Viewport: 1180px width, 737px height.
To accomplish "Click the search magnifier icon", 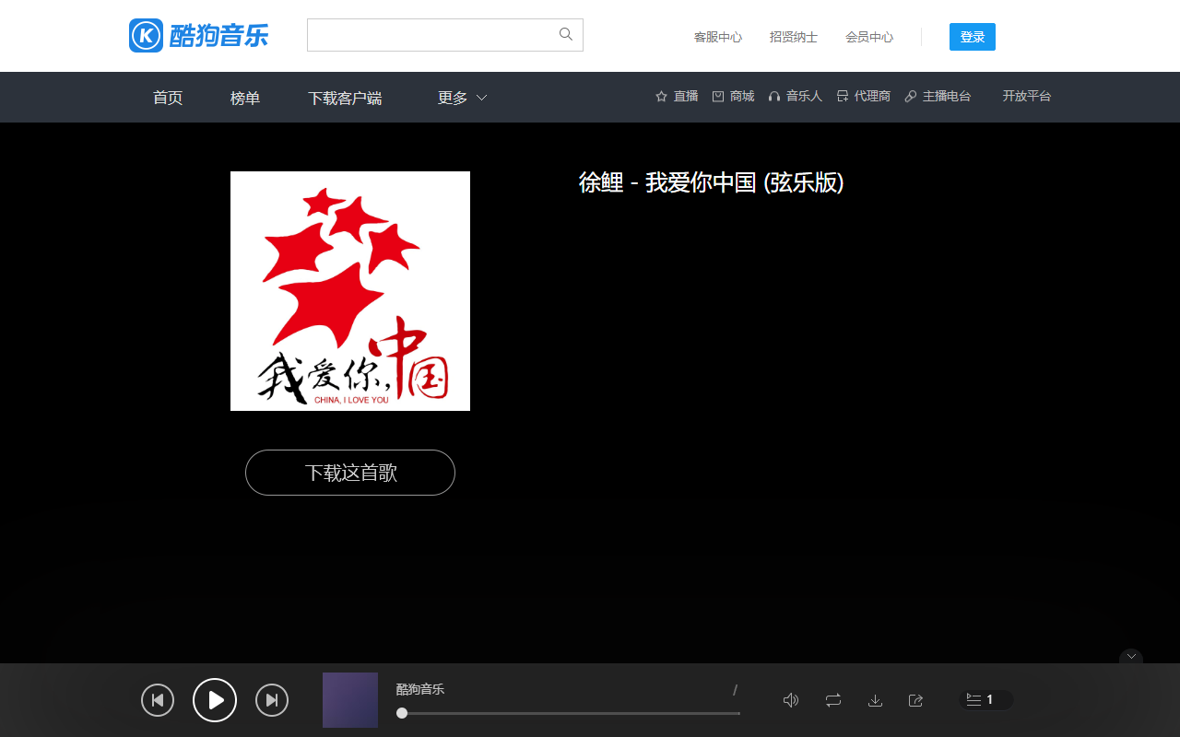I will (x=566, y=34).
